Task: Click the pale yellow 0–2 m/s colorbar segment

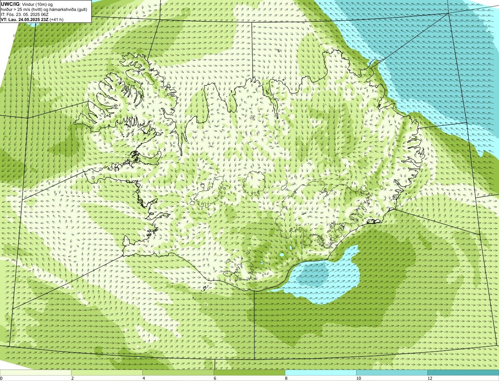Action: pyautogui.click(x=36, y=372)
